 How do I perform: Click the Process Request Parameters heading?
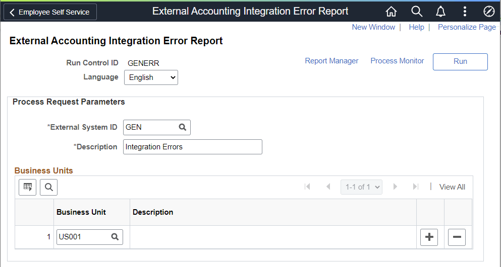(69, 102)
